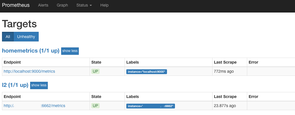
Task: Click the Targets page heading
Action: click(19, 24)
